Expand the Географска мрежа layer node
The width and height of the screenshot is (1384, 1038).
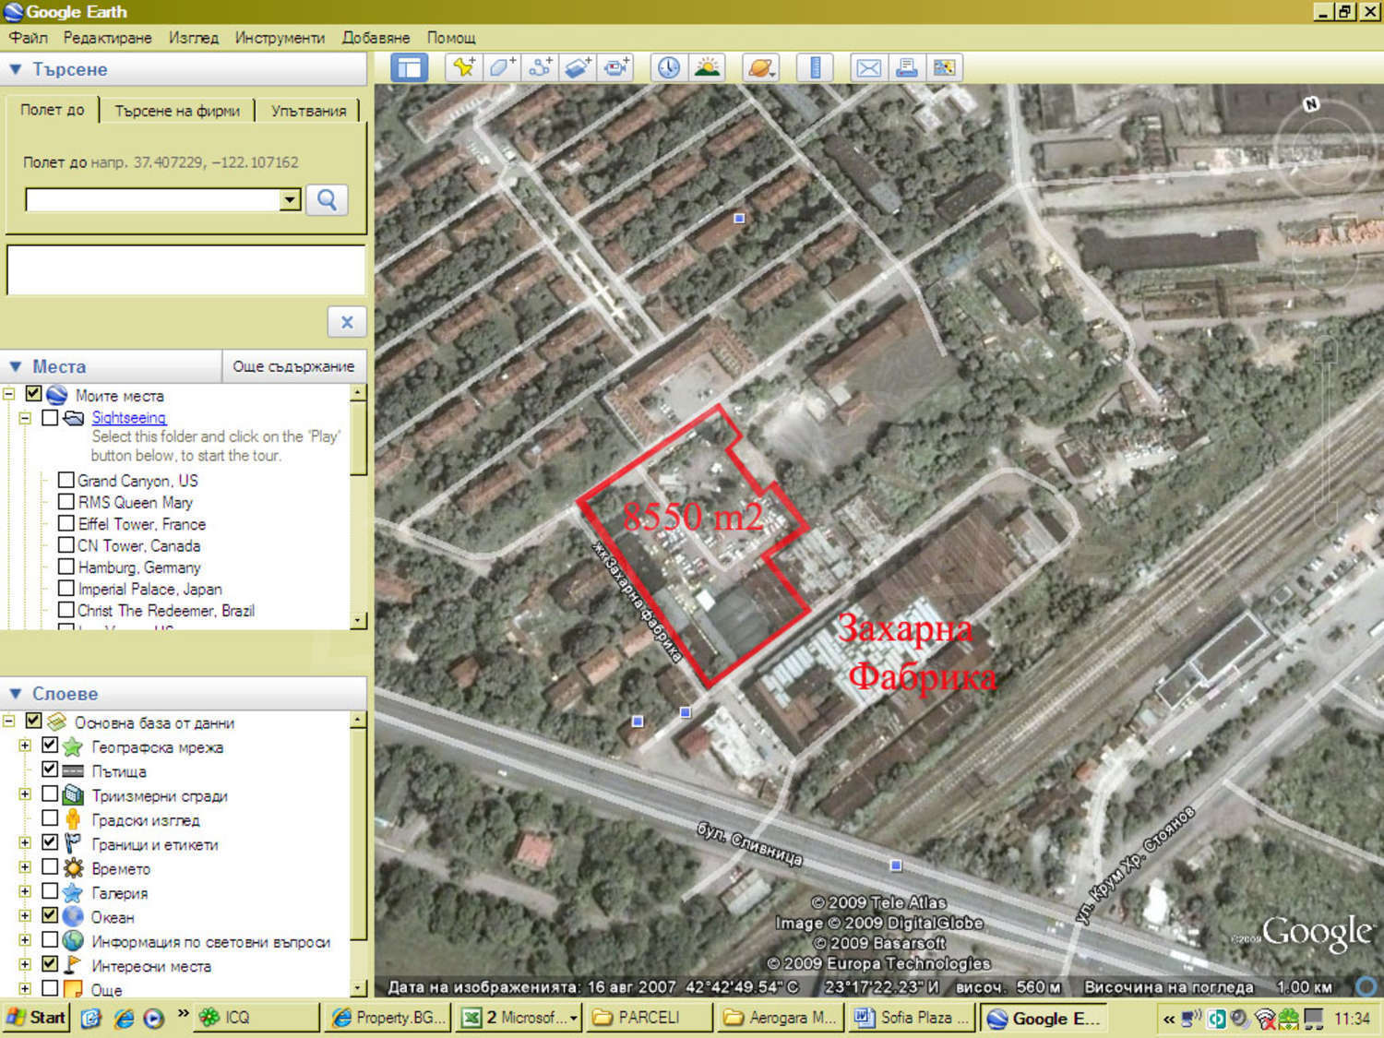tap(25, 746)
